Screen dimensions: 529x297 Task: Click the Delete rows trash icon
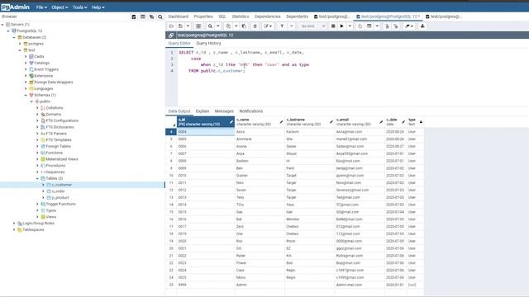click(255, 26)
